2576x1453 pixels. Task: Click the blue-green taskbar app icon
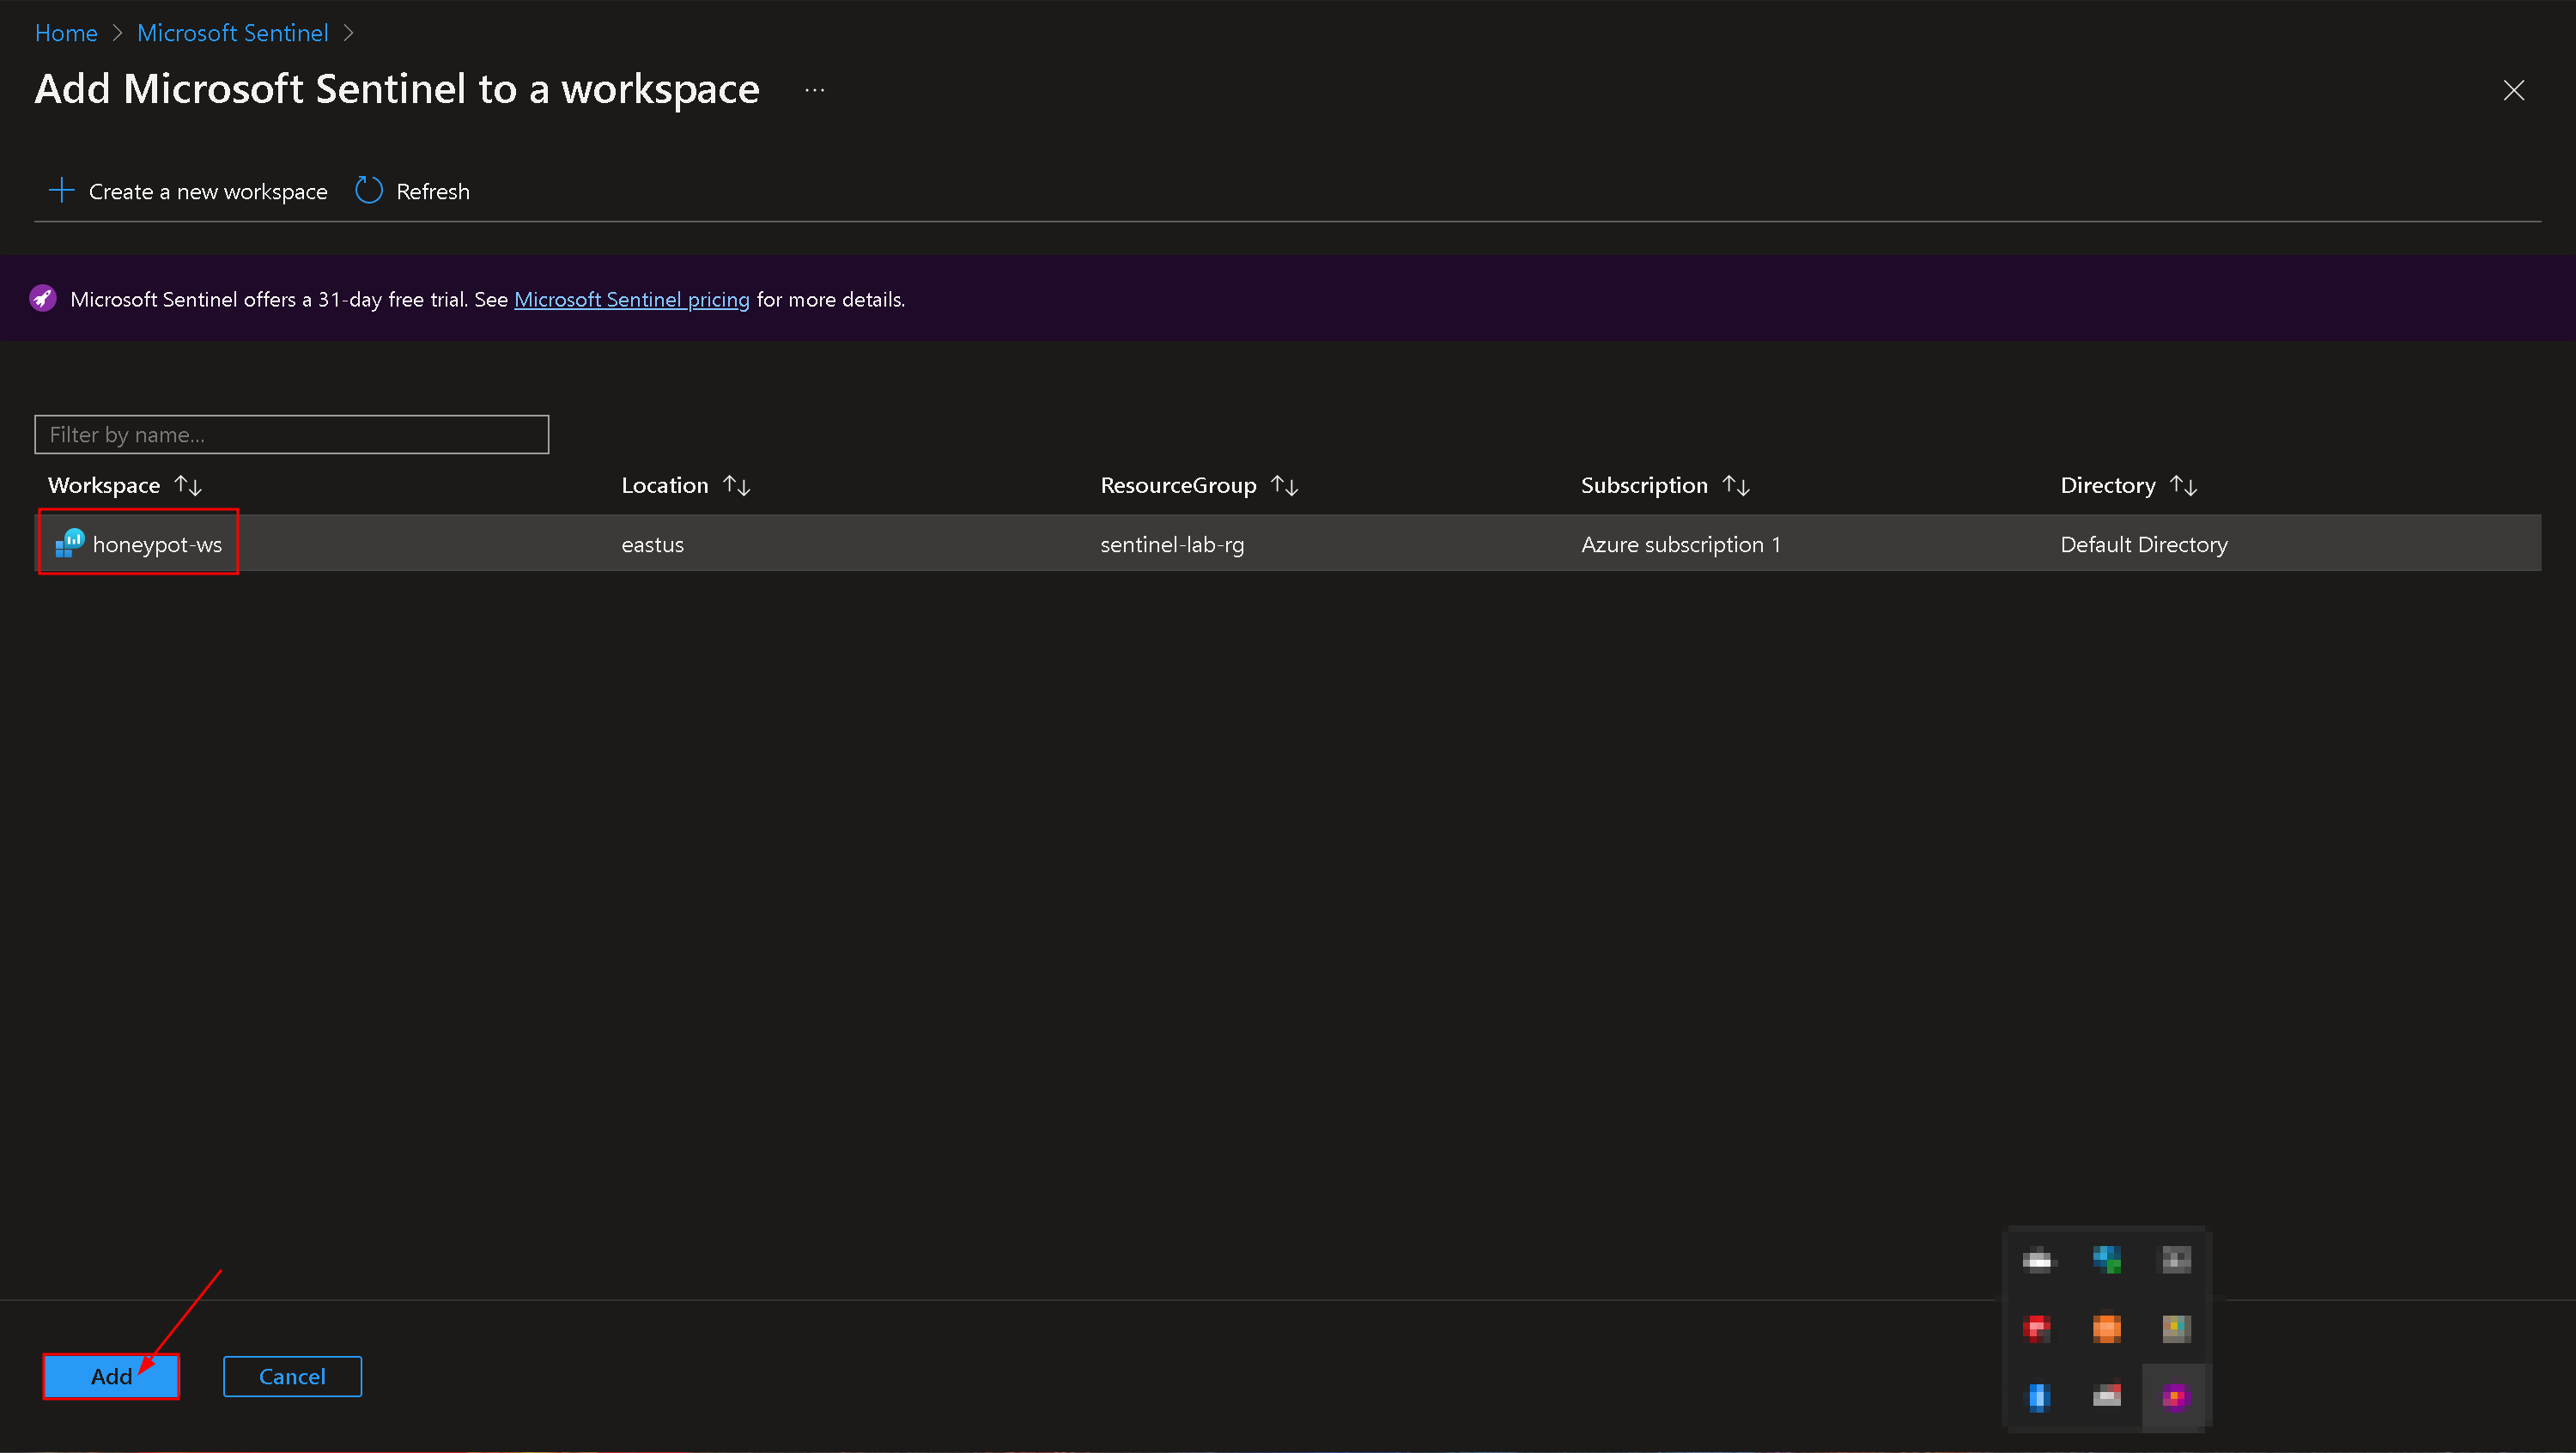(2107, 1258)
